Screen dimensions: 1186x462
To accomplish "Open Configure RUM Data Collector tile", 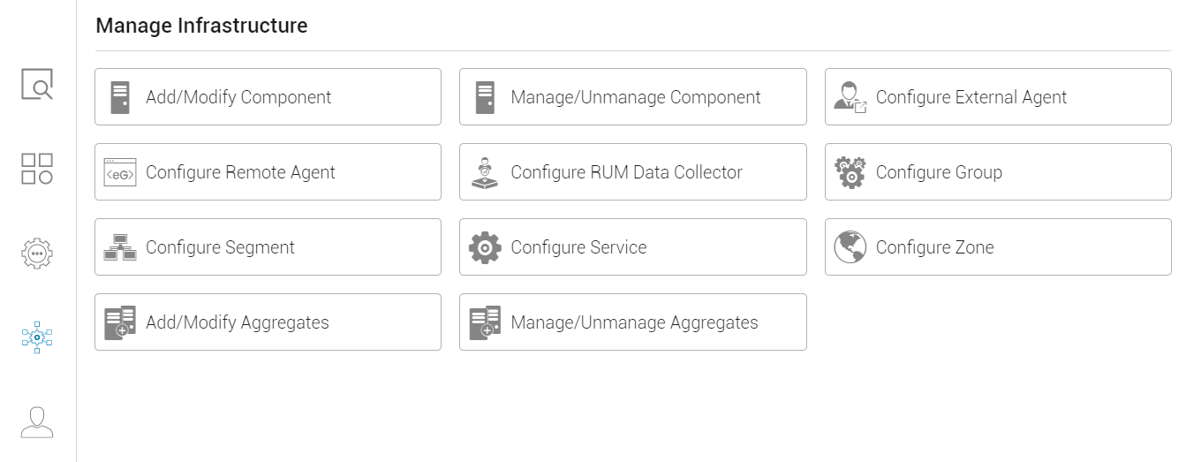I will 632,172.
